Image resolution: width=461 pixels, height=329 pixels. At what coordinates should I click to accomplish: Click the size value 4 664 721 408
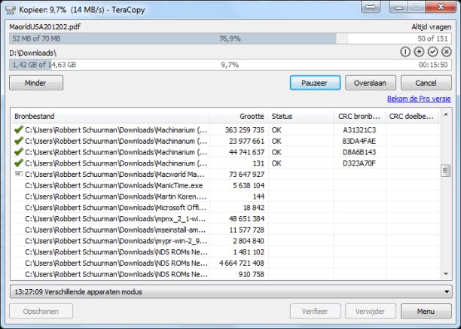(x=241, y=264)
